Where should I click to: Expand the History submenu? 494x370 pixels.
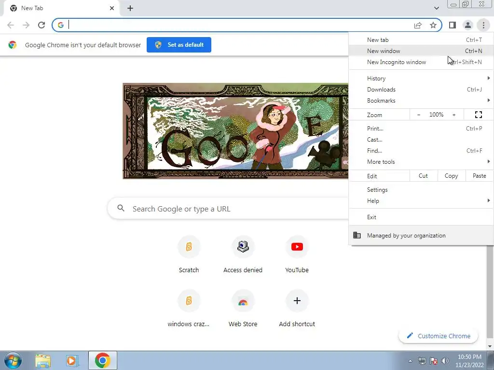[421, 79]
